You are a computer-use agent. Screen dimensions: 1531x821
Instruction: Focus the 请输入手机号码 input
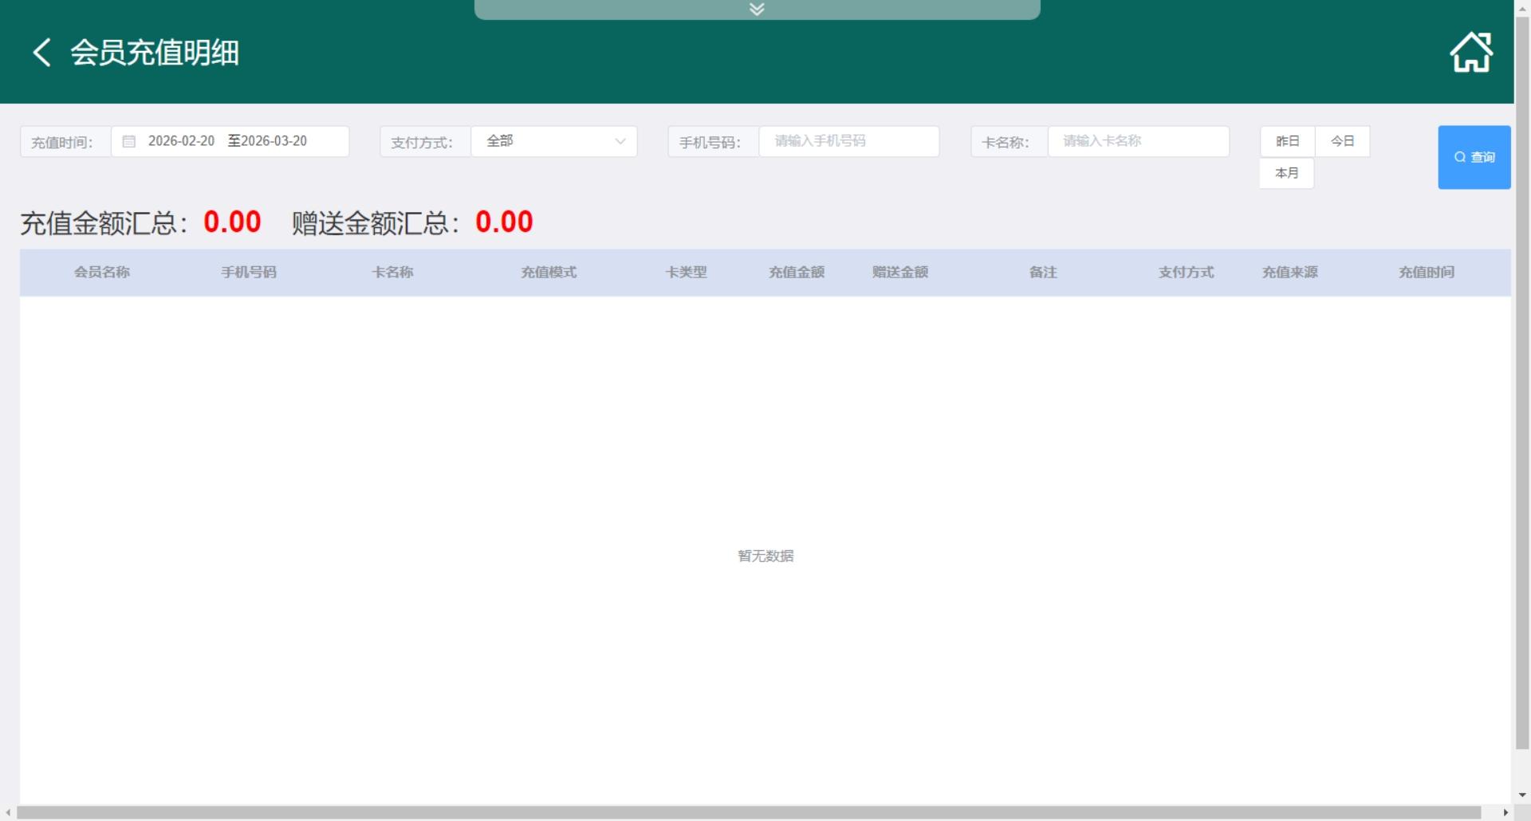click(848, 141)
